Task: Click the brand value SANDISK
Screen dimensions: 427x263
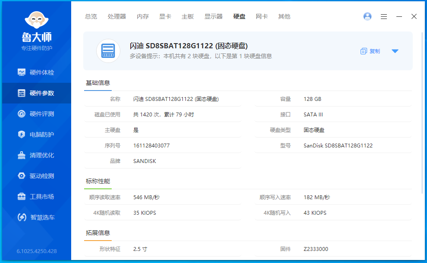Action: [144, 161]
